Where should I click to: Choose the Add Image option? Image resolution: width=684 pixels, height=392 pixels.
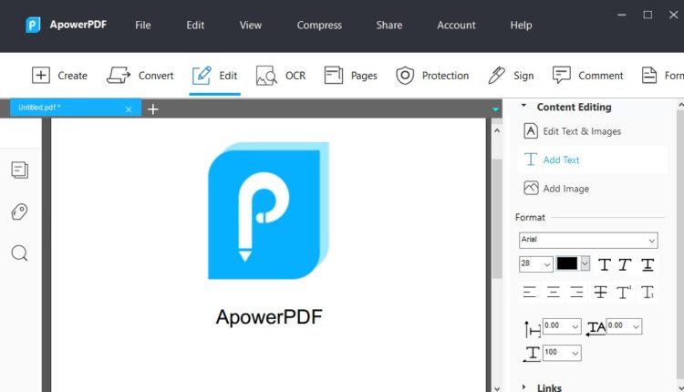556,189
